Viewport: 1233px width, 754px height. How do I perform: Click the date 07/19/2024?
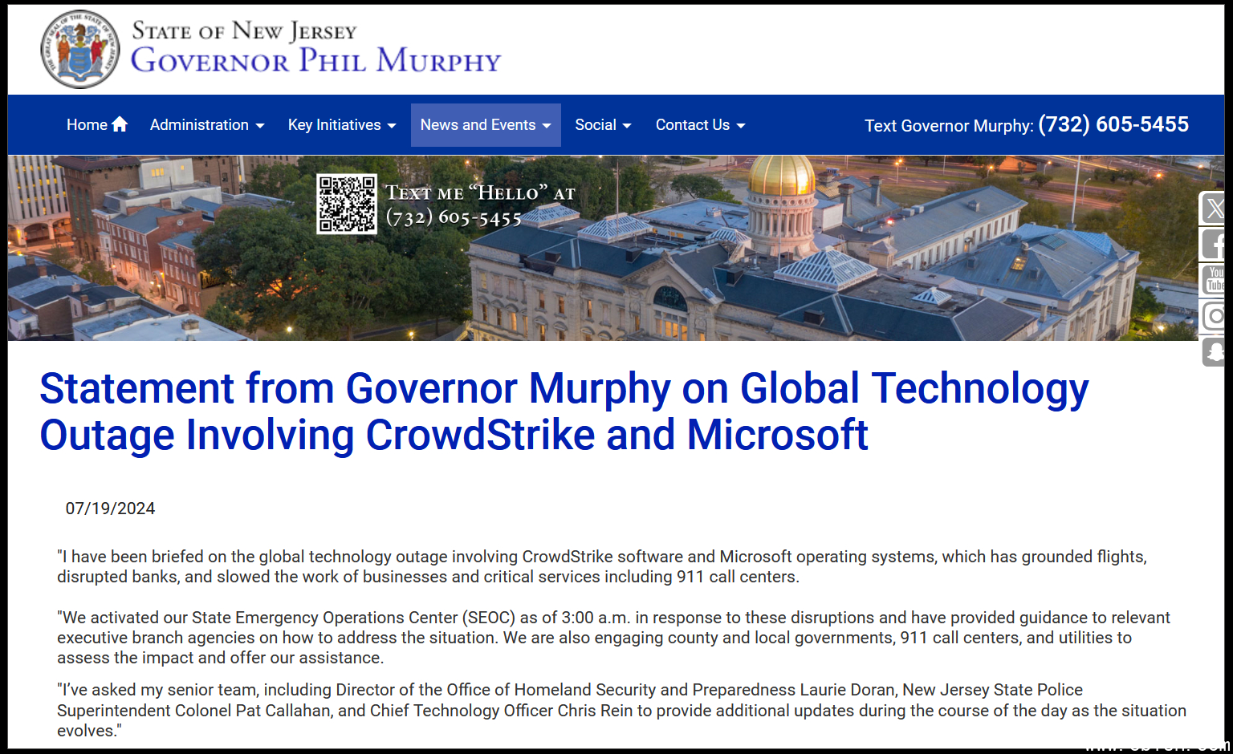(110, 509)
